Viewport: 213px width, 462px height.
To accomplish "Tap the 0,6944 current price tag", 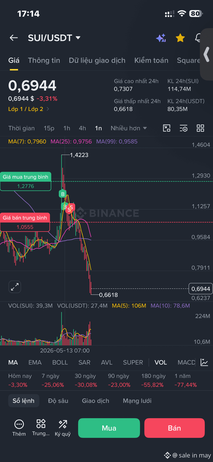I will [201, 289].
